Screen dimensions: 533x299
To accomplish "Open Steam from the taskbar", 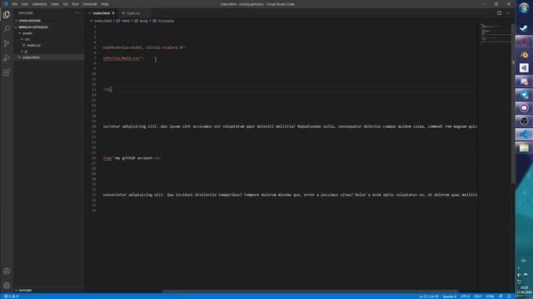I will pos(524,28).
